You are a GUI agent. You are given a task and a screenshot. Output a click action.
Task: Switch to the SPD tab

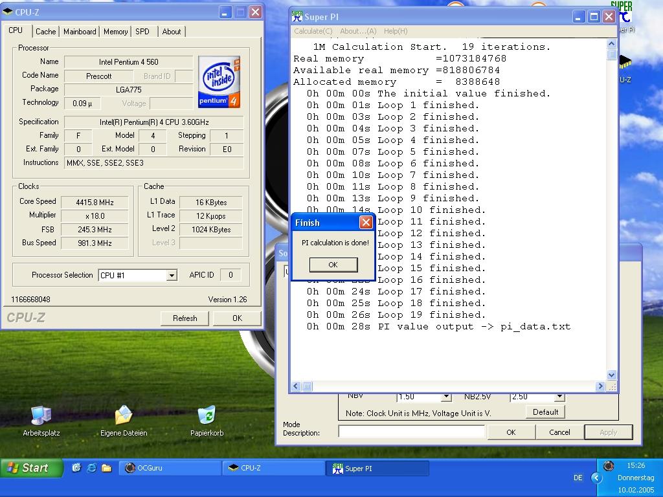pyautogui.click(x=142, y=32)
